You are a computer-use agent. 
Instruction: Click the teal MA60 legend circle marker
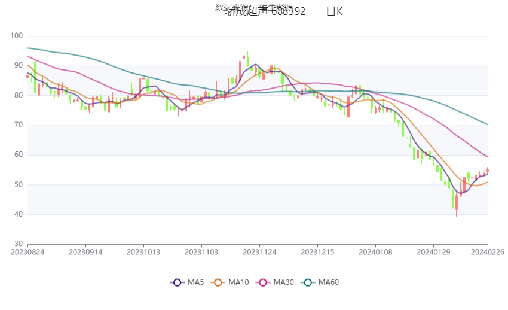tap(308, 282)
